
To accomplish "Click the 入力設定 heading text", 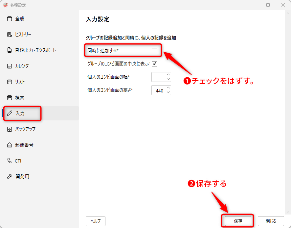I will pos(98,19).
